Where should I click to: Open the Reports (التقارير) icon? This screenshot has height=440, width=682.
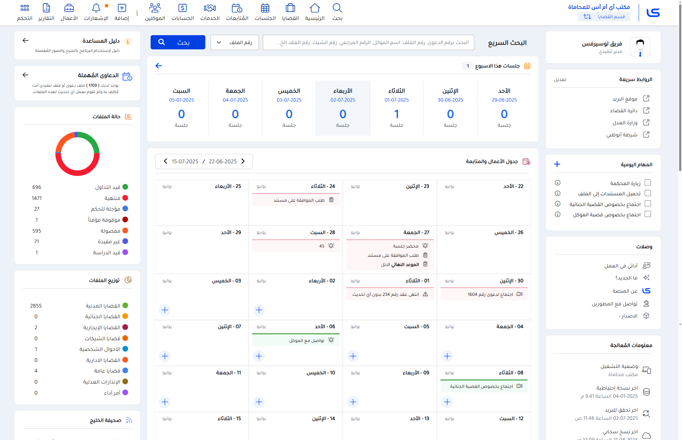pos(46,8)
